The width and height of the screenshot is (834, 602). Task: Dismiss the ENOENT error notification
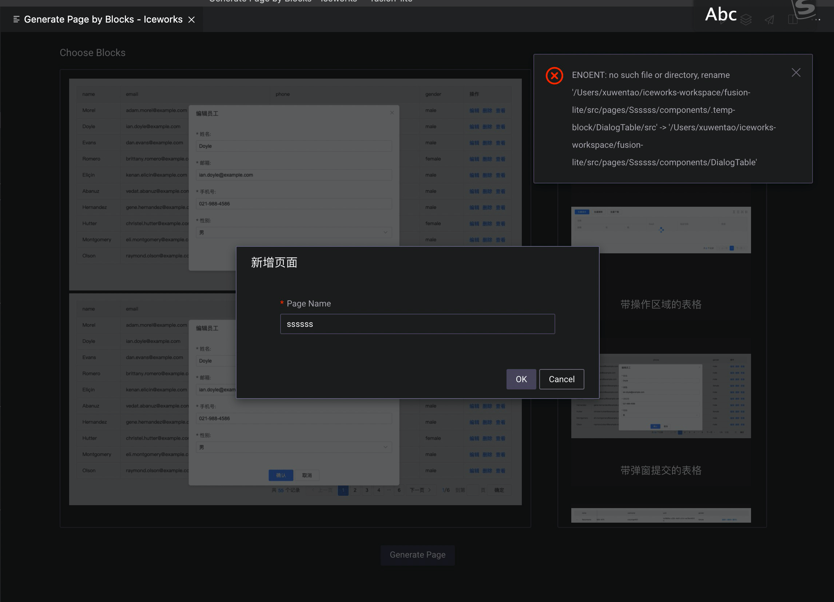click(x=796, y=72)
